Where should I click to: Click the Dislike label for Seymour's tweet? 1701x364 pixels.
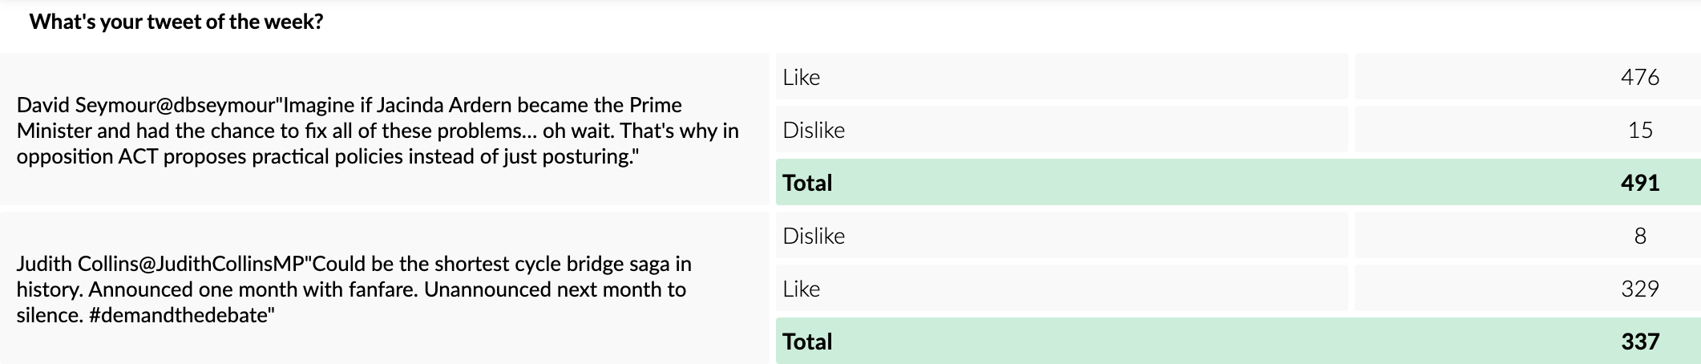click(814, 131)
